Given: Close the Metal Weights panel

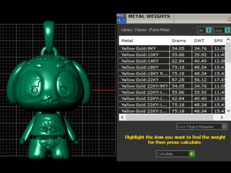Looking at the screenshot, I should 229,18.
